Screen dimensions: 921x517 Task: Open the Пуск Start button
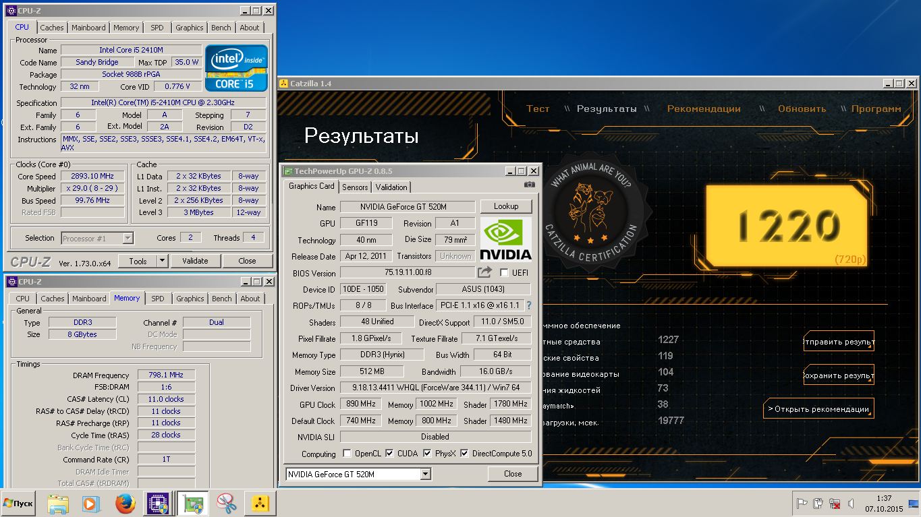click(19, 504)
